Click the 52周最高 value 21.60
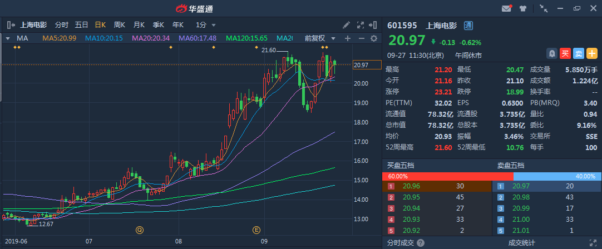 coord(443,148)
